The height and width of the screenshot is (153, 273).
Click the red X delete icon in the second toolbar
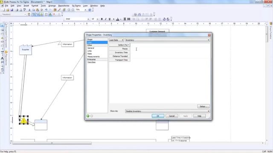(54, 14)
